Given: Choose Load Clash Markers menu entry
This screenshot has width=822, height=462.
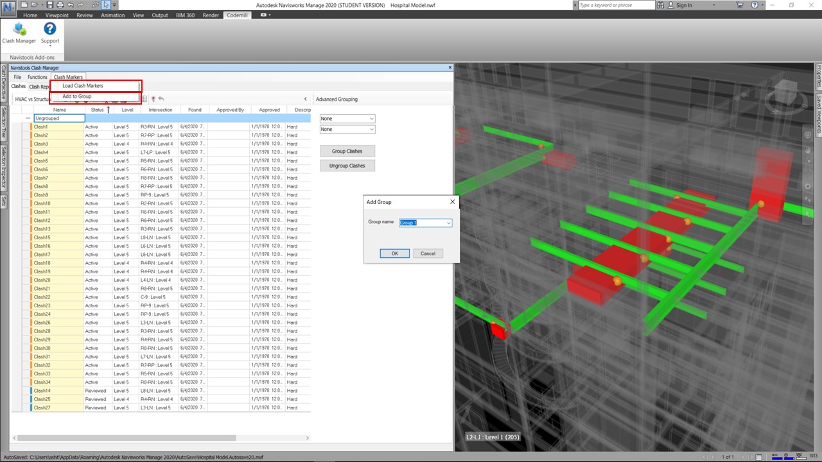Looking at the screenshot, I should 83,85.
